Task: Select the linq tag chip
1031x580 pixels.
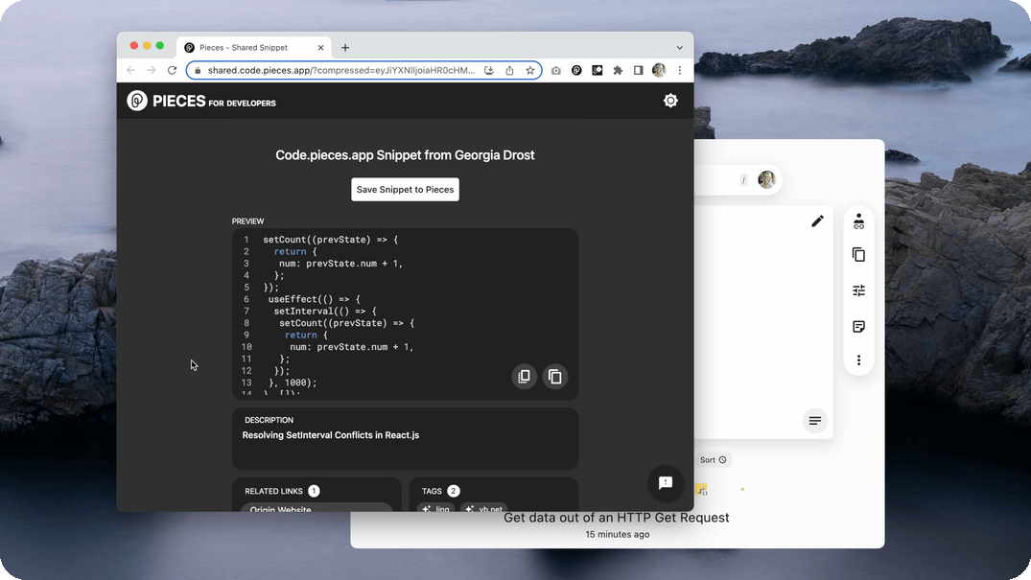Action: pos(436,508)
